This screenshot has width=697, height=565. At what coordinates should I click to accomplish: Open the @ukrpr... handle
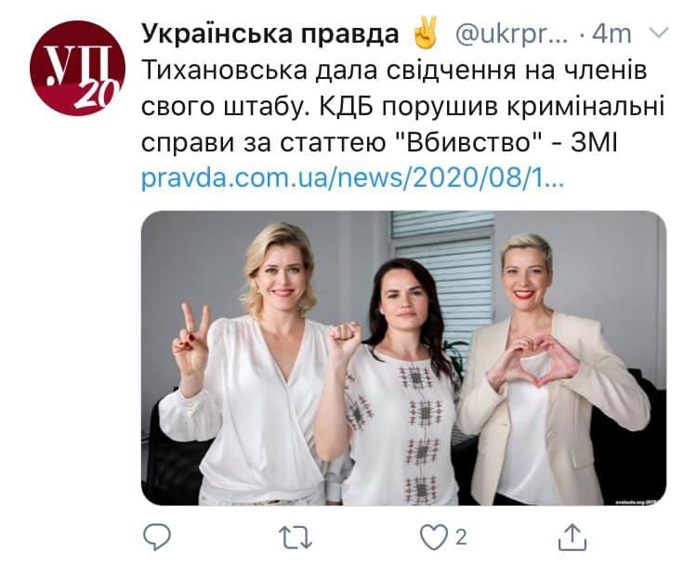coord(512,34)
